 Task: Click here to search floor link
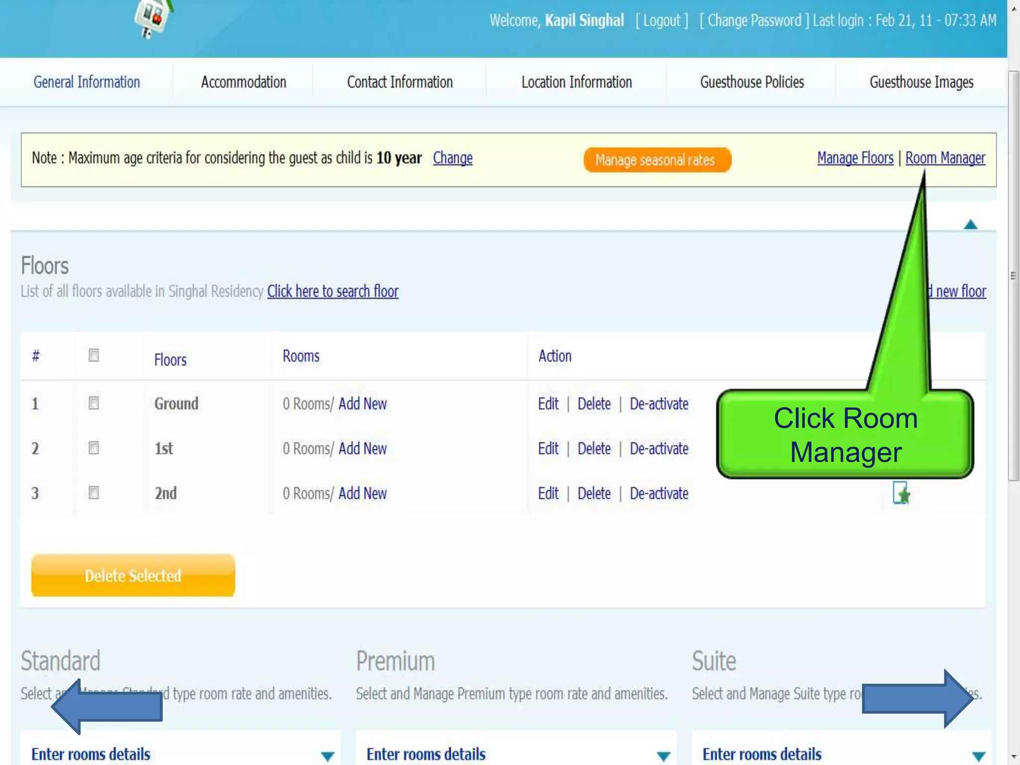click(333, 291)
